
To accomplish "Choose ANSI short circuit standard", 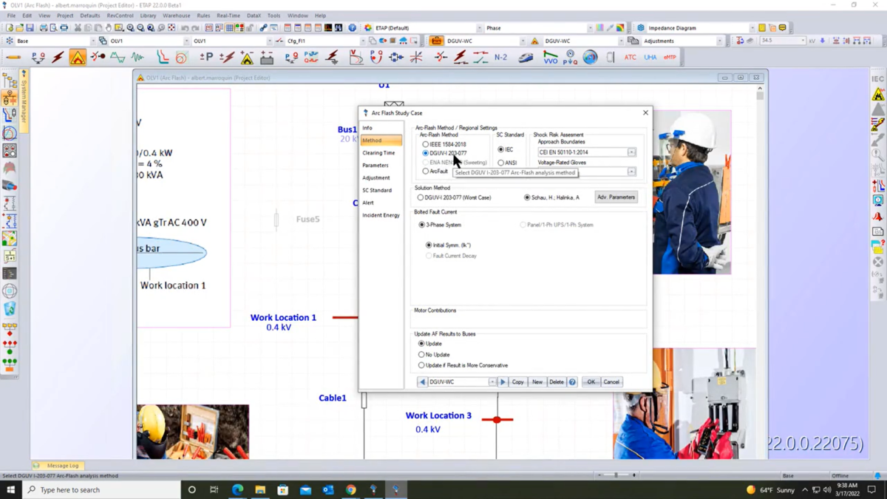I will point(506,163).
